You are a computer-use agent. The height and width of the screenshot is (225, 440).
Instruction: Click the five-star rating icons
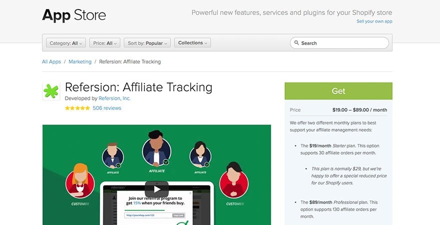coord(77,108)
